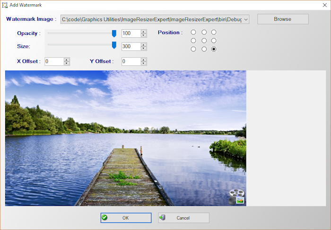Close the Add Watermark dialog
Image resolution: width=331 pixels, height=230 pixels.
pyautogui.click(x=325, y=5)
